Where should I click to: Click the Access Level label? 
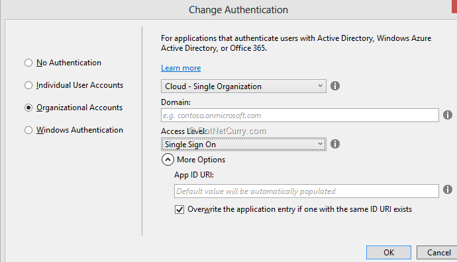coord(183,131)
